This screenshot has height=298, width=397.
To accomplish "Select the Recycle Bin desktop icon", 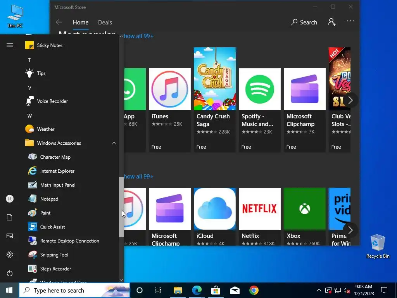I will pos(378,246).
